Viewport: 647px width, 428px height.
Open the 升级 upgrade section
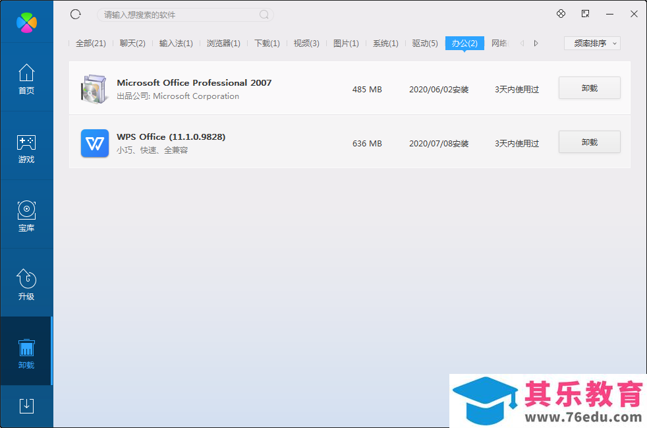tap(26, 284)
